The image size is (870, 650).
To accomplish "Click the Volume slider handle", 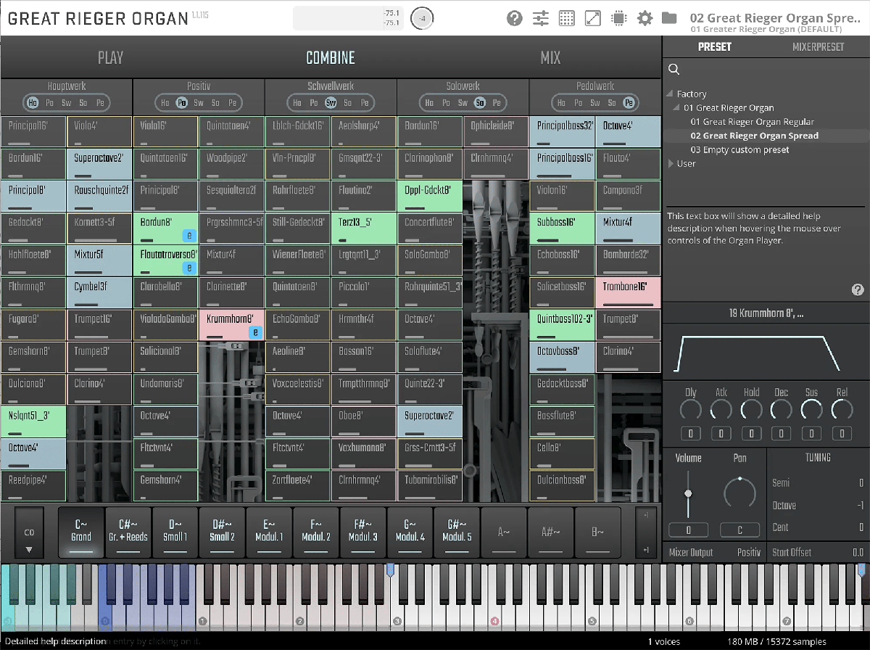I will point(688,493).
